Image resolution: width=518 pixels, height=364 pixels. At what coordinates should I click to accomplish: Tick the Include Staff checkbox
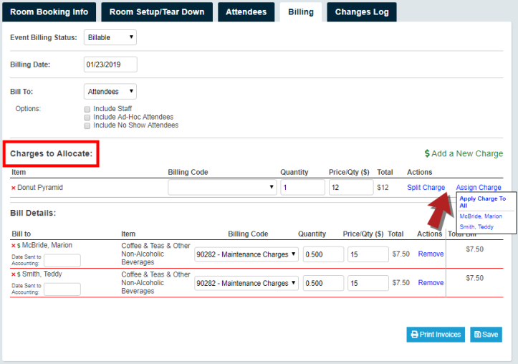coord(87,109)
